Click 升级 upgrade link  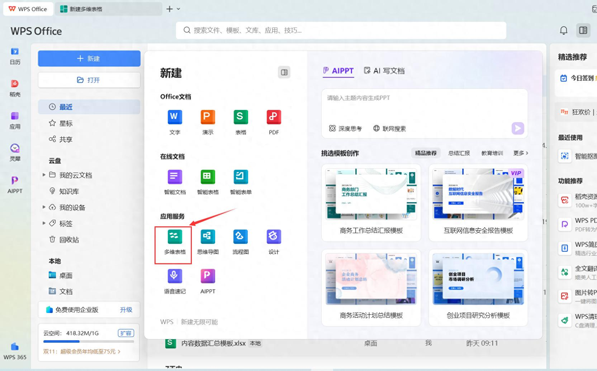[126, 310]
